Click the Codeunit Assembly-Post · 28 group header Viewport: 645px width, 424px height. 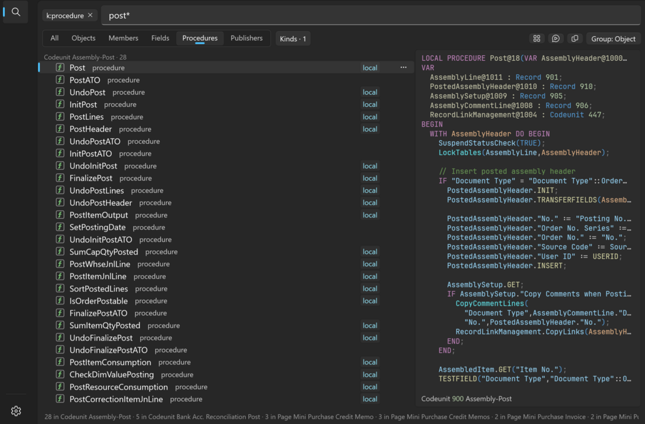(x=85, y=57)
